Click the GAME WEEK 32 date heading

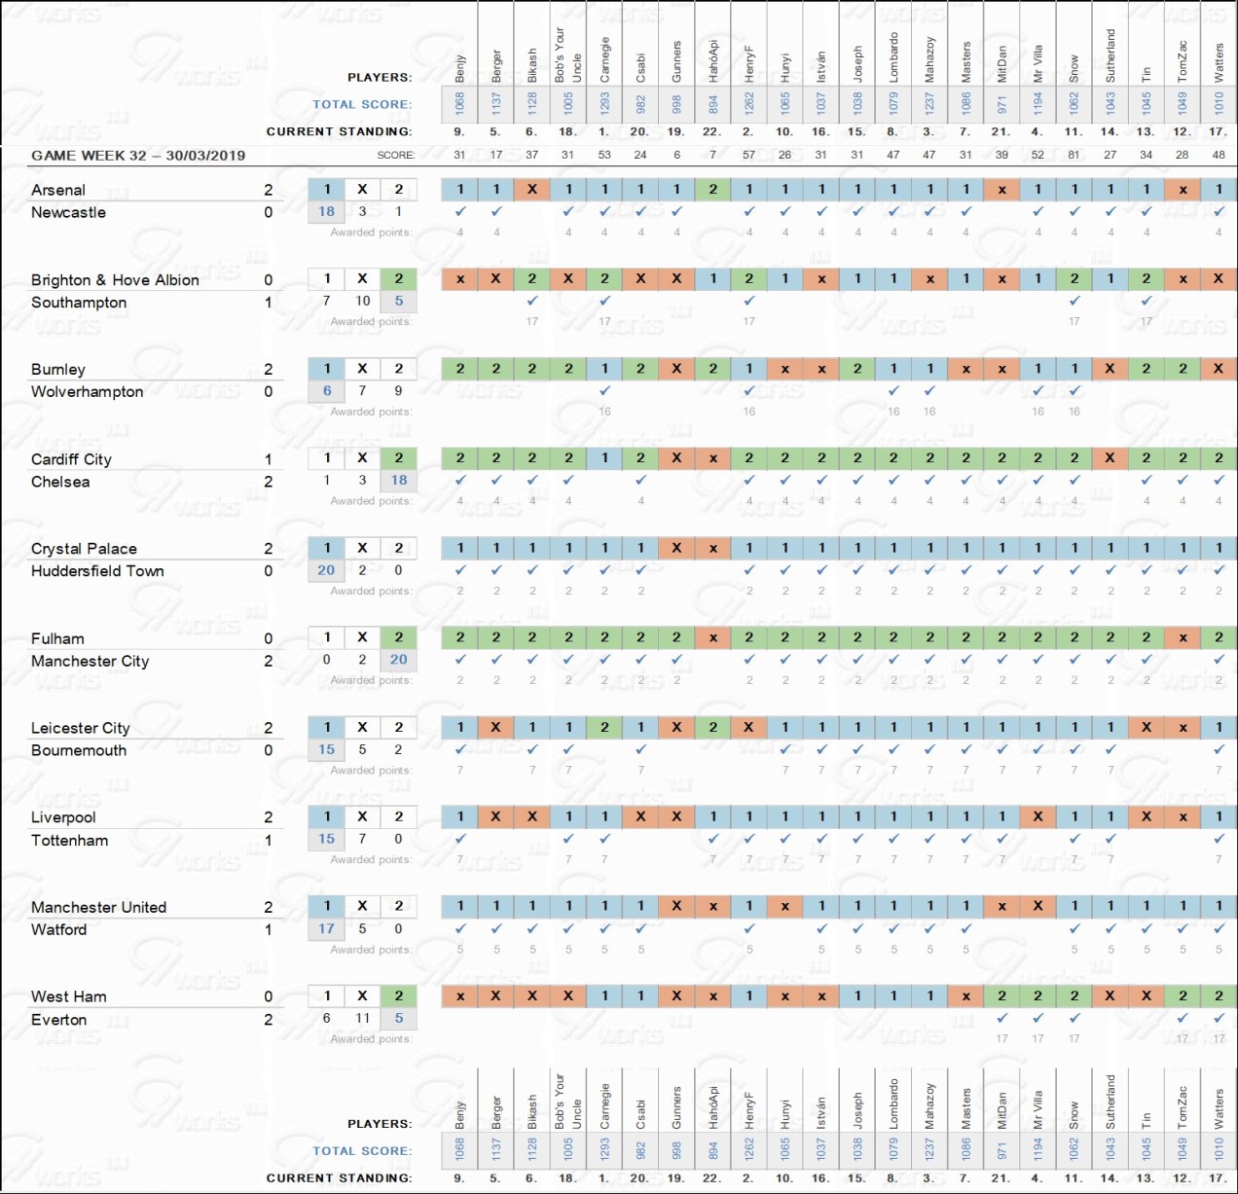[x=138, y=155]
